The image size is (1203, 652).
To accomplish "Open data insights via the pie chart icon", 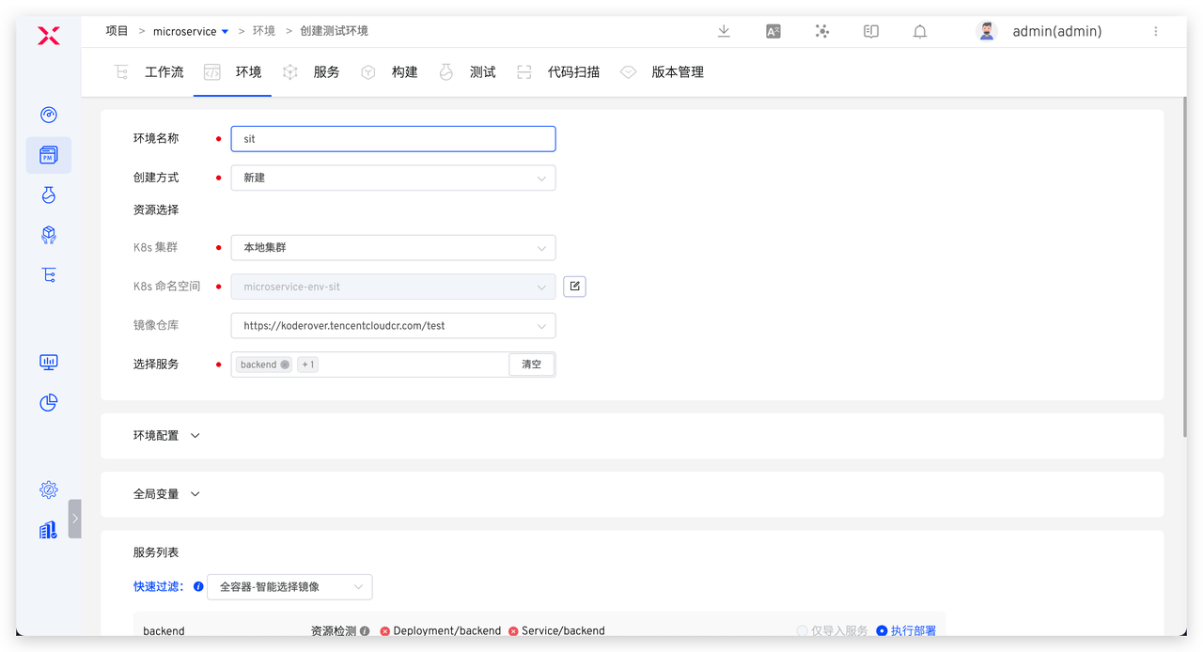I will [48, 402].
